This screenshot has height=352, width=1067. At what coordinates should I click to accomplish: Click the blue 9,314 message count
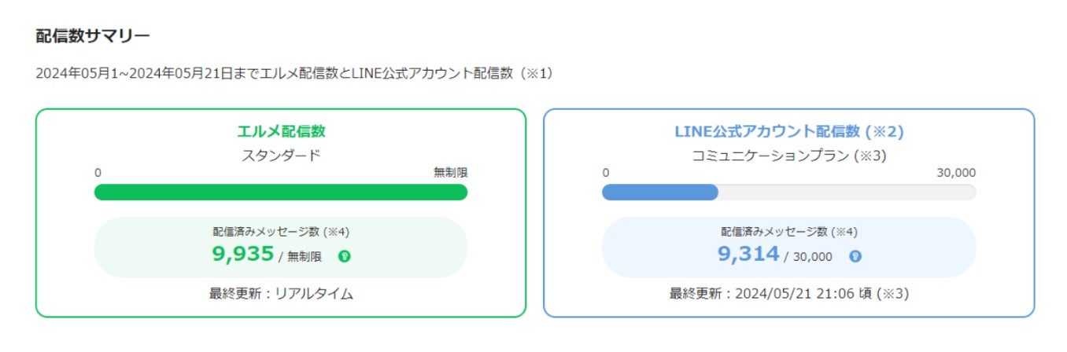(748, 254)
